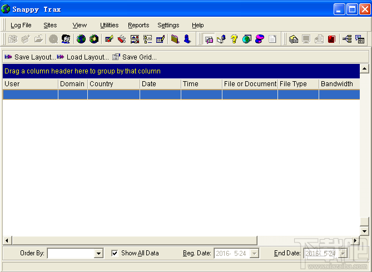Image resolution: width=372 pixels, height=272 pixels.
Task: Click the blank gray page icon
Action: click(272, 39)
